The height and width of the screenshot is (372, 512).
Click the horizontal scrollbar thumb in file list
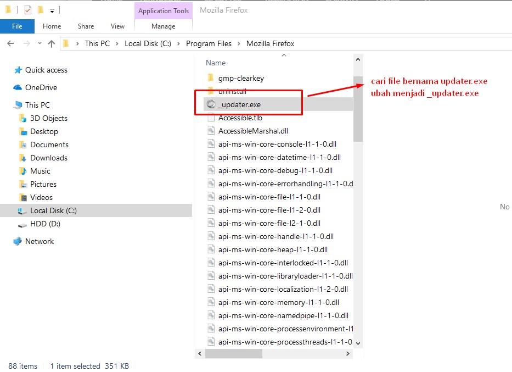[233, 353]
